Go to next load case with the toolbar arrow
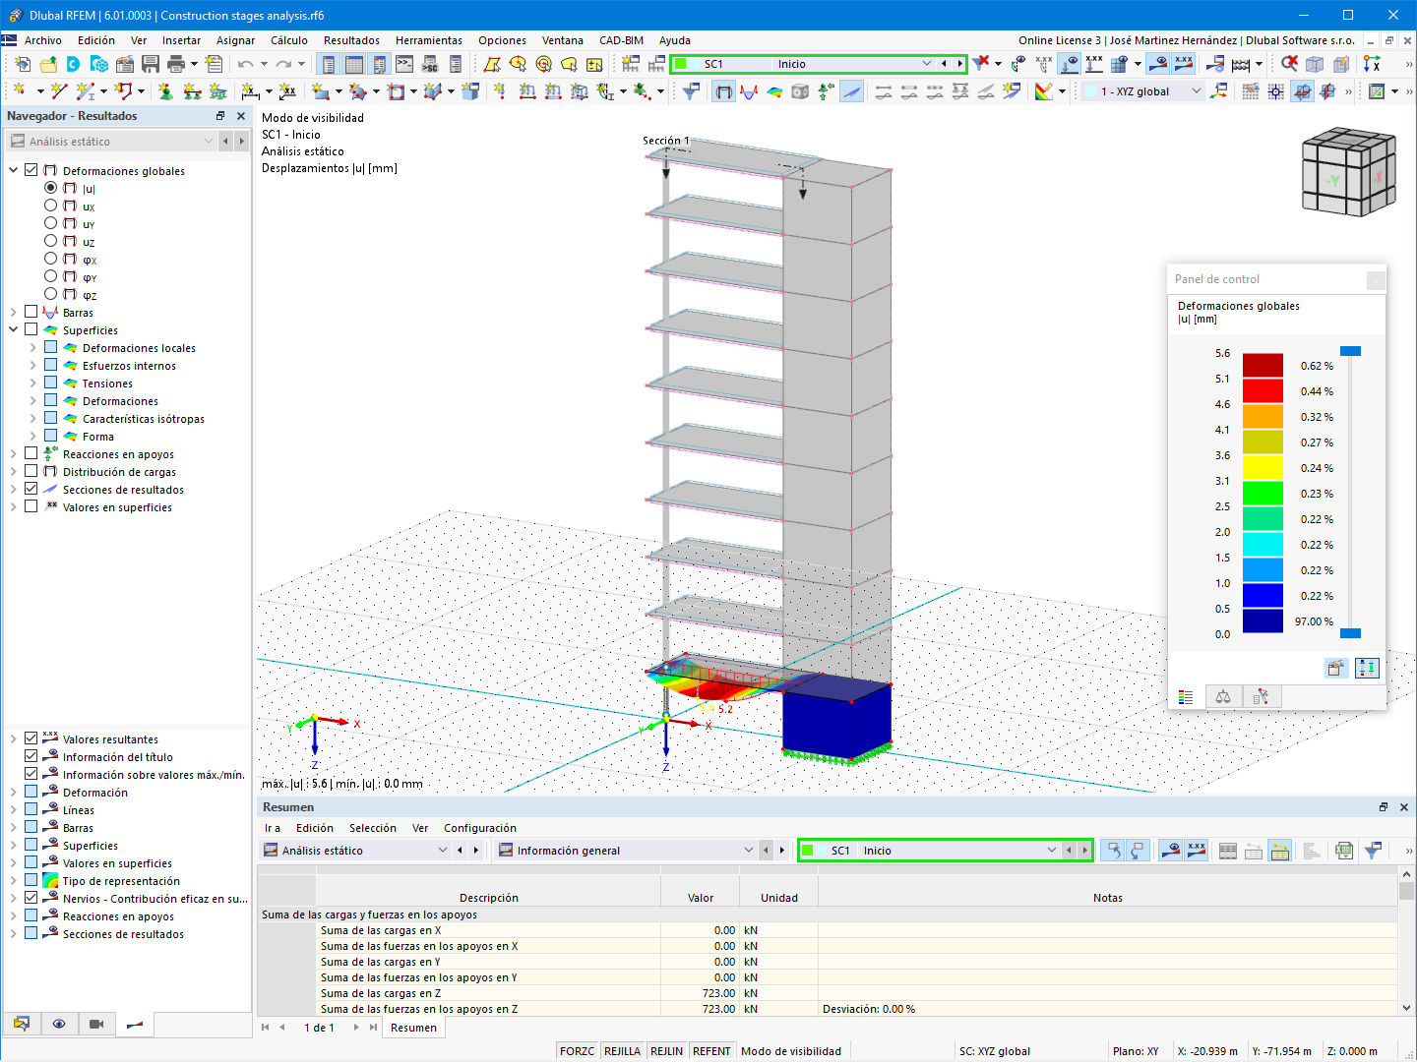 959,64
